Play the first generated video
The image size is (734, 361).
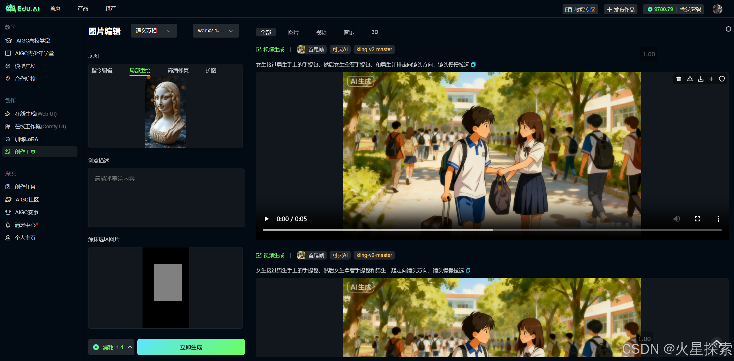point(267,219)
